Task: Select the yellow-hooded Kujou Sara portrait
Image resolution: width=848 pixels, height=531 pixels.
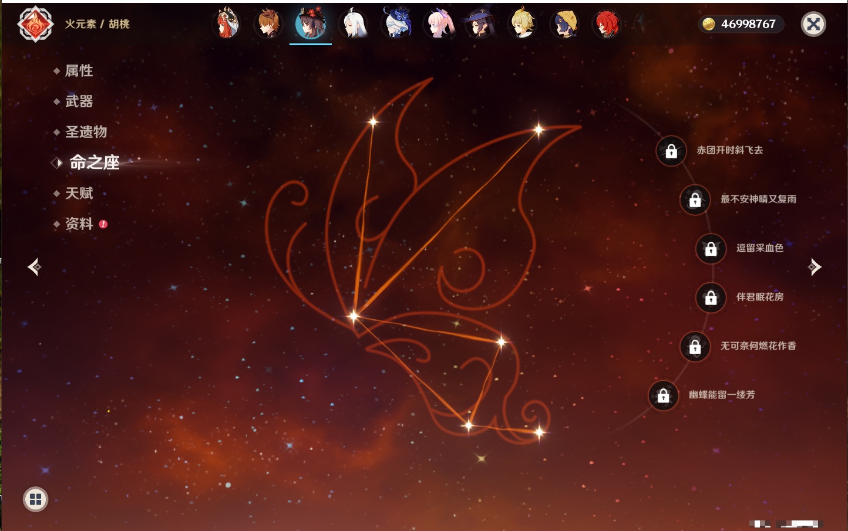Action: [x=564, y=23]
